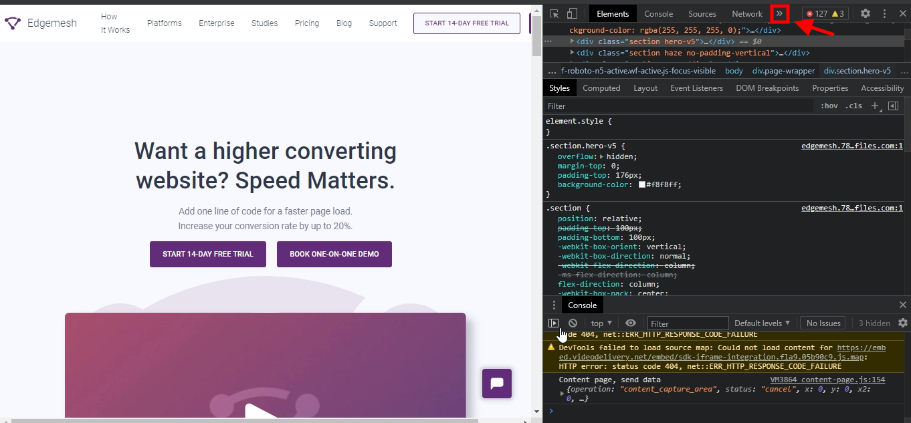
Task: Toggle the device toolbar icon
Action: point(572,13)
